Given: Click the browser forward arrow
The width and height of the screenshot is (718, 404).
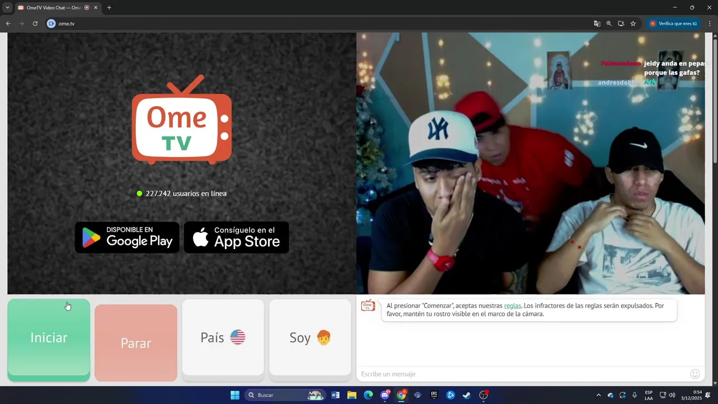Looking at the screenshot, I should pos(21,24).
